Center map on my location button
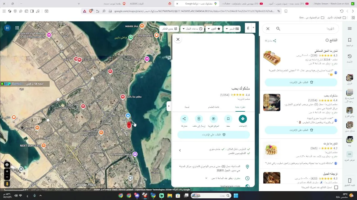 7,165
